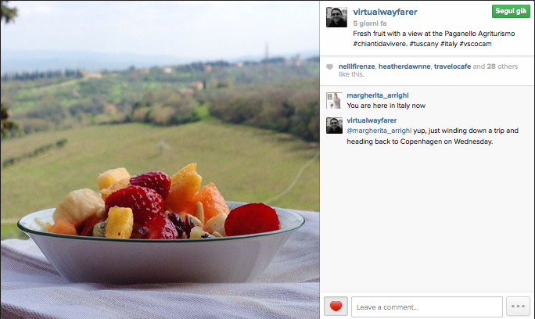Click virtualwayfarer's avatar beside the reply comment
This screenshot has height=319, width=535.
click(334, 125)
